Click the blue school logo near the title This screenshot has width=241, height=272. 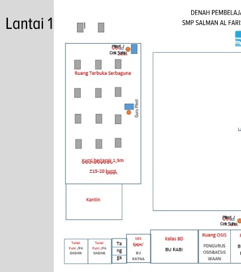(x=238, y=39)
